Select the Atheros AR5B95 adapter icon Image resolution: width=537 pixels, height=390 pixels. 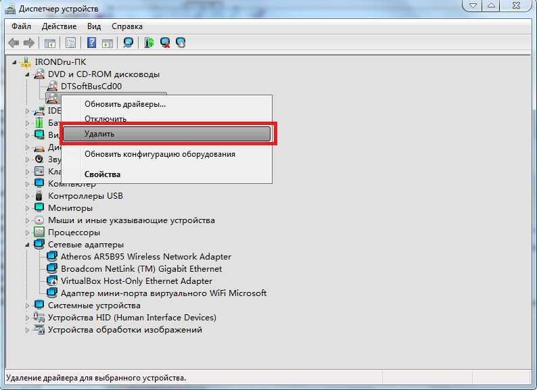coord(52,256)
